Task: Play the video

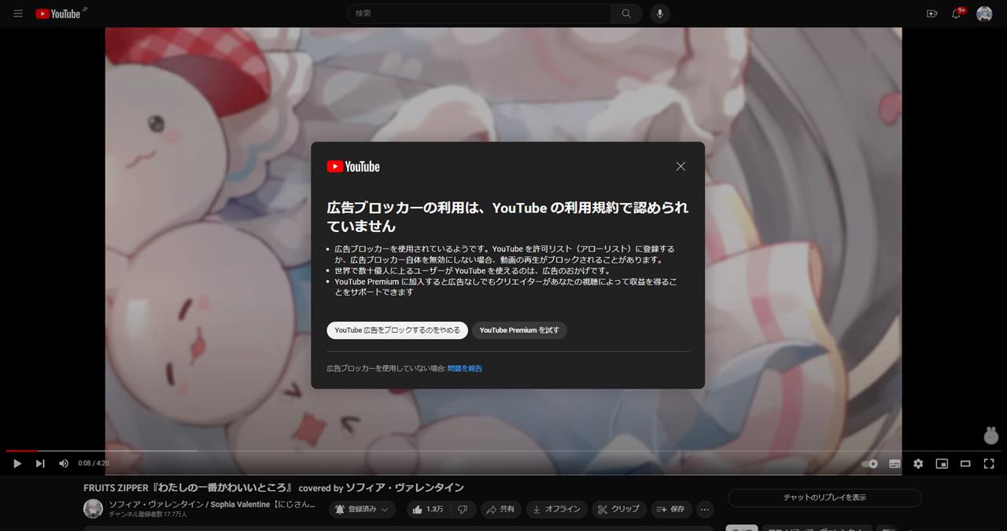Action: click(x=17, y=464)
